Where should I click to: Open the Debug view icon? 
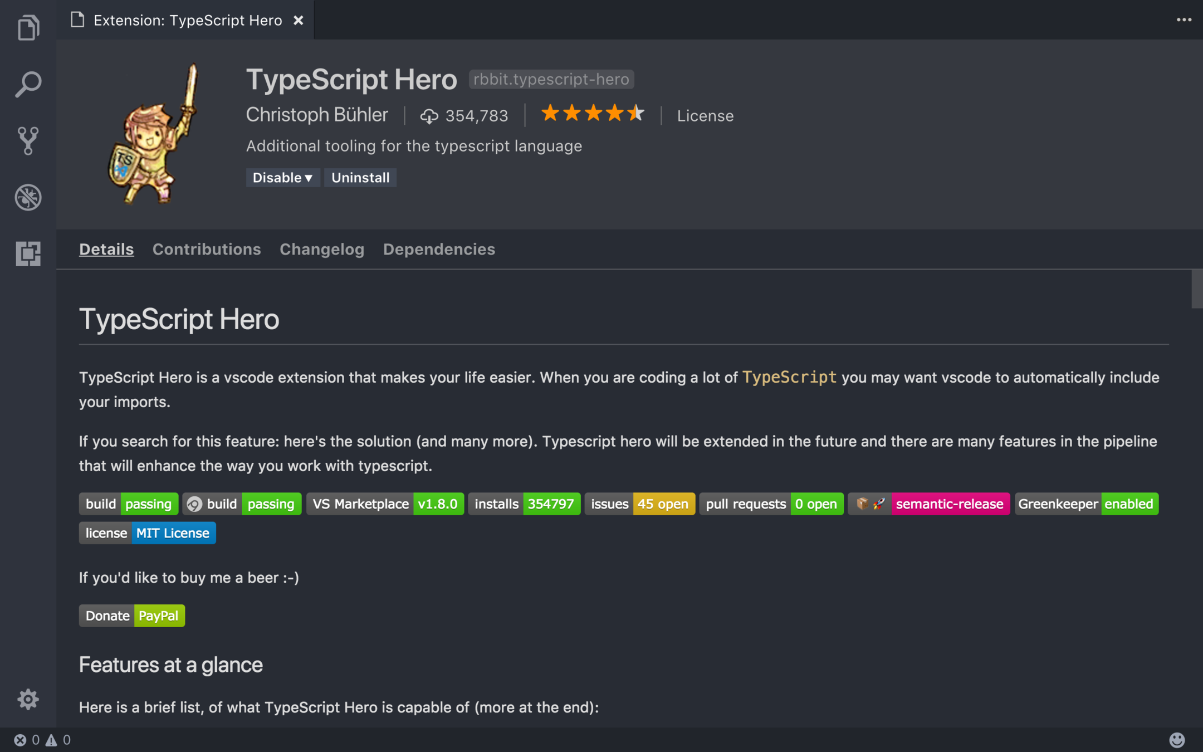(x=28, y=197)
